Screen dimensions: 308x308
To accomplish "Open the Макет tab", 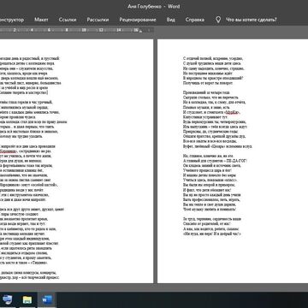I will click(41, 20).
